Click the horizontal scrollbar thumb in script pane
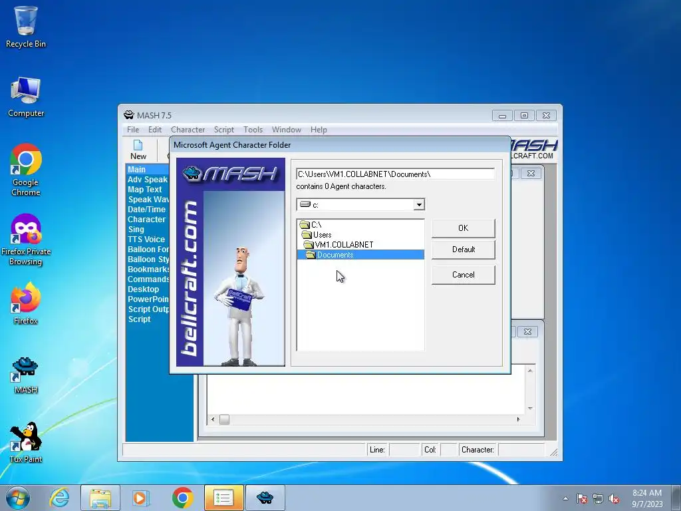 coord(224,419)
